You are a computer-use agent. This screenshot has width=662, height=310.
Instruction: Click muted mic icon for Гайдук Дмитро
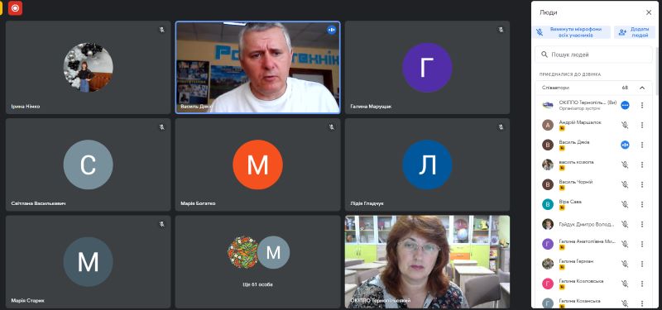coord(625,224)
